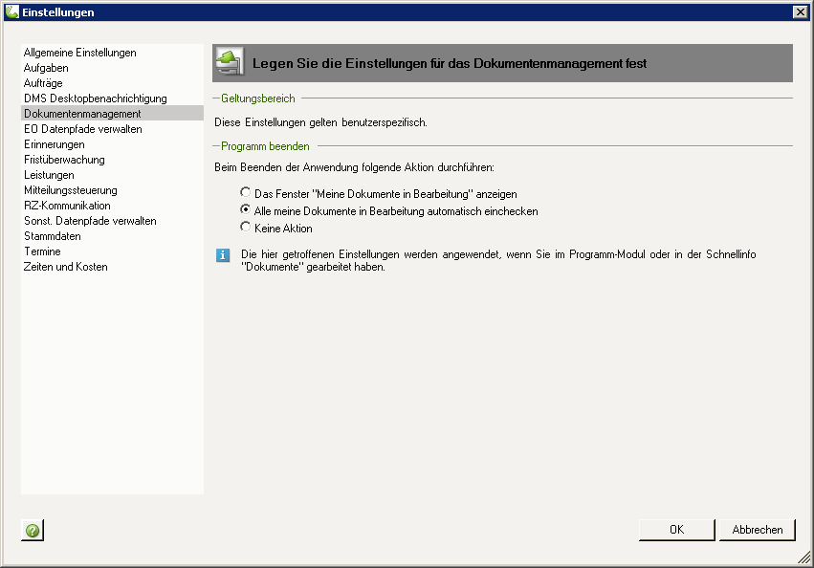Switch to Fristüberwachung settings

(x=64, y=160)
